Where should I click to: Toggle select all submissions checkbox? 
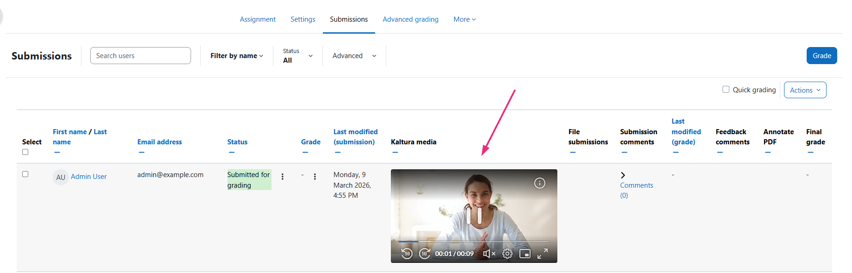(x=25, y=152)
